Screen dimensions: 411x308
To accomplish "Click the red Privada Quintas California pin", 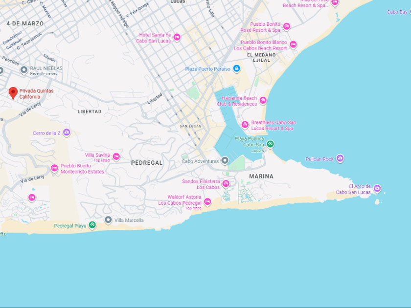I will point(13,93).
